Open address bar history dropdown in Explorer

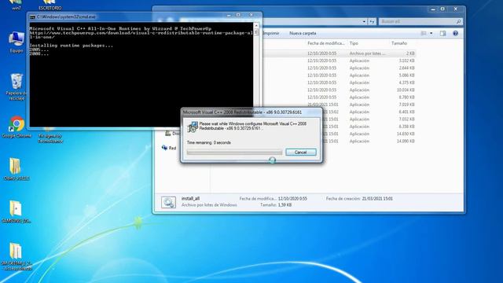tap(364, 21)
